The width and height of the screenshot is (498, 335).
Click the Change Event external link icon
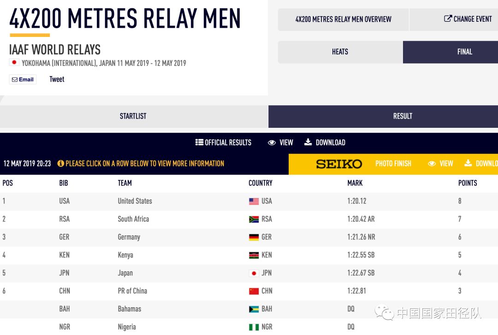(448, 19)
